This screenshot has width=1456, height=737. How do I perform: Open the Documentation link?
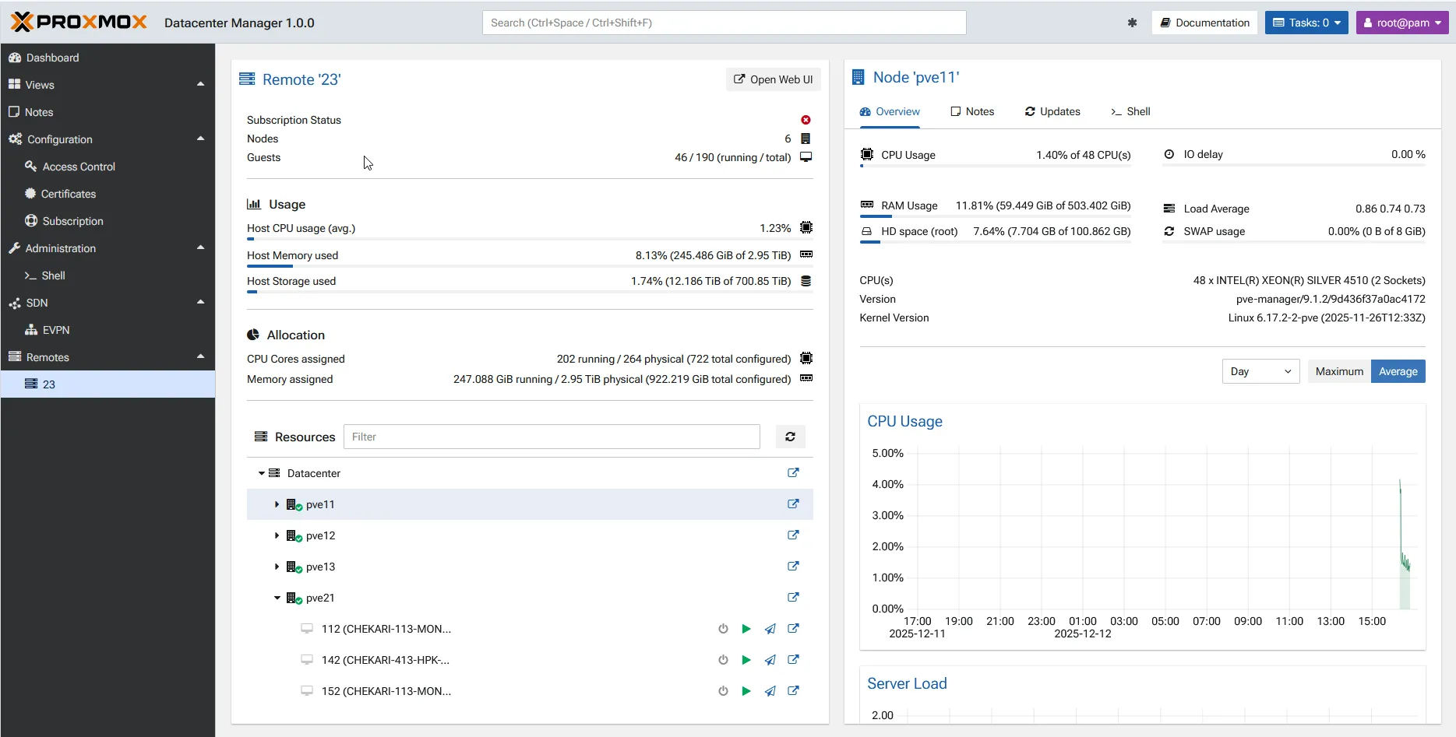pyautogui.click(x=1204, y=23)
